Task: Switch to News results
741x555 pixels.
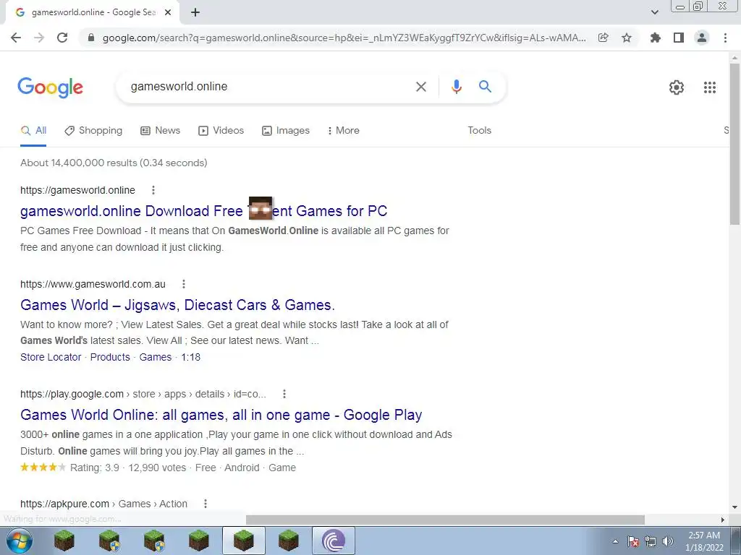Action: 160,131
